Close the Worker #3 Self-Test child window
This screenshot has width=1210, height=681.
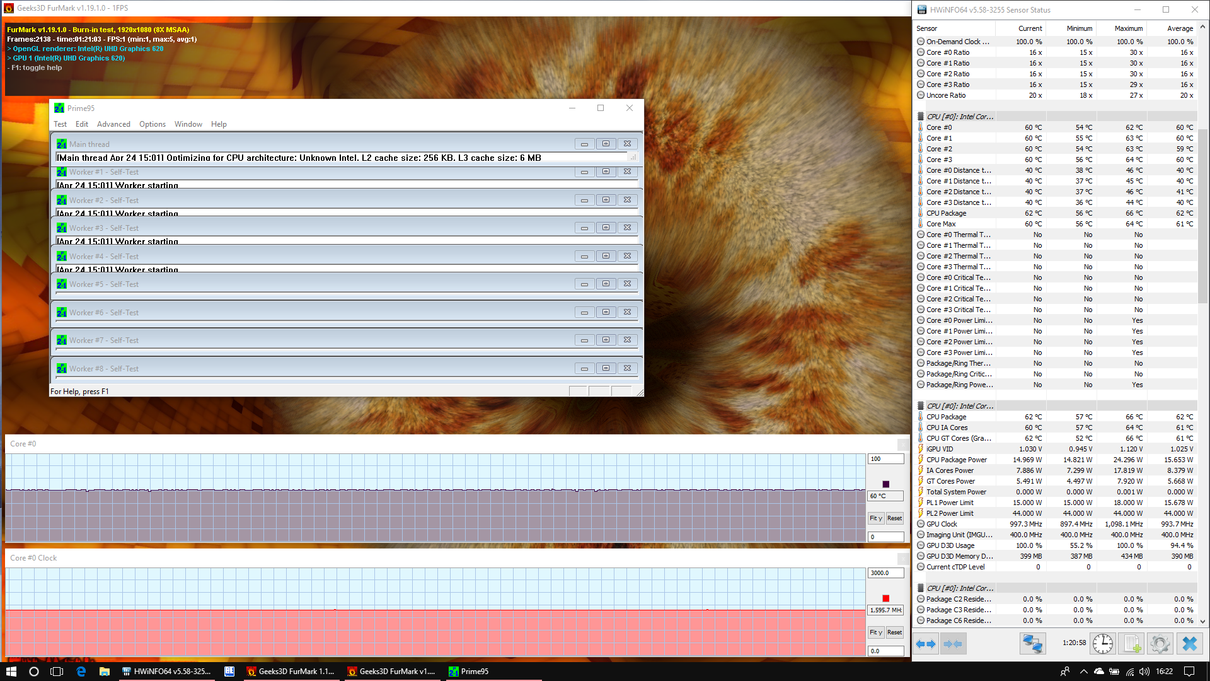(627, 228)
